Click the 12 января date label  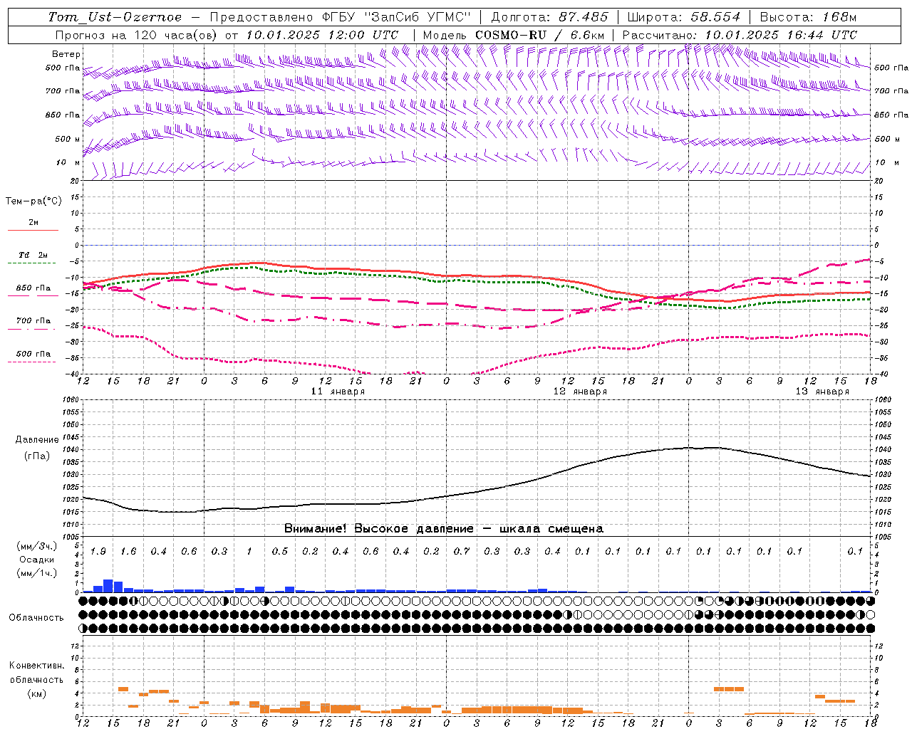[580, 392]
